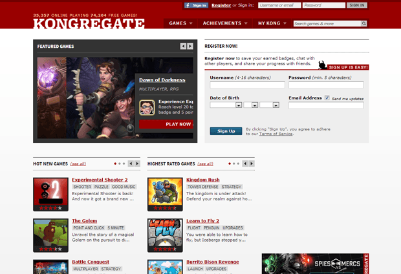This screenshot has width=401, height=274.
Task: Expand the Achievements menu
Action: (225, 23)
